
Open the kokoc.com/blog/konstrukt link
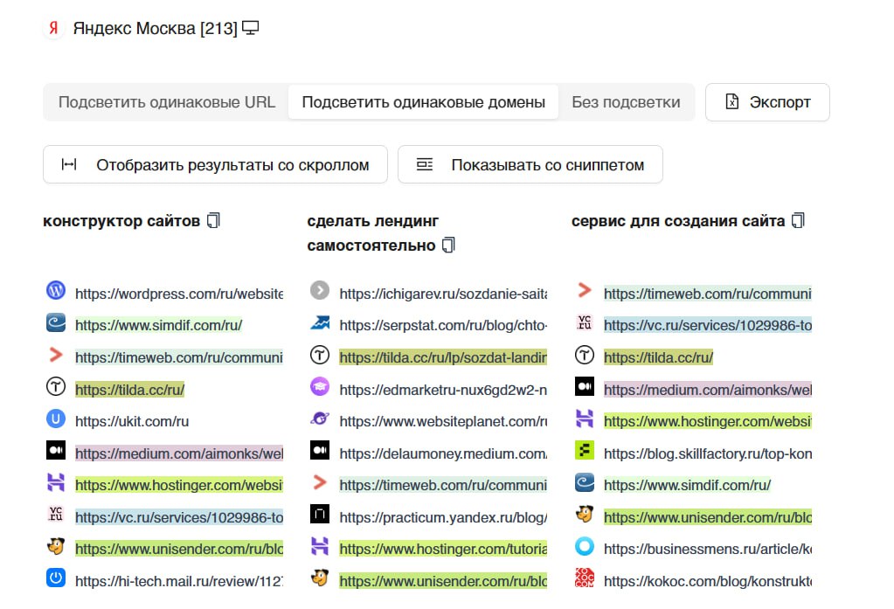point(708,581)
